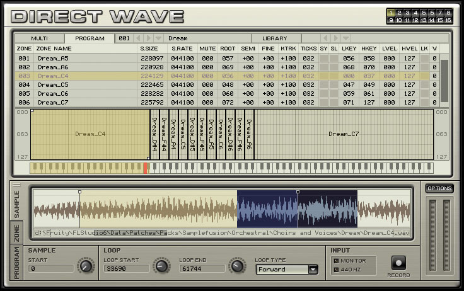
Task: Click the zone list vertical scrollbar
Action: 444,81
